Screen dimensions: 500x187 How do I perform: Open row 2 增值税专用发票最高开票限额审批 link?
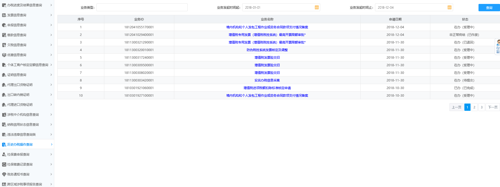click(267, 35)
